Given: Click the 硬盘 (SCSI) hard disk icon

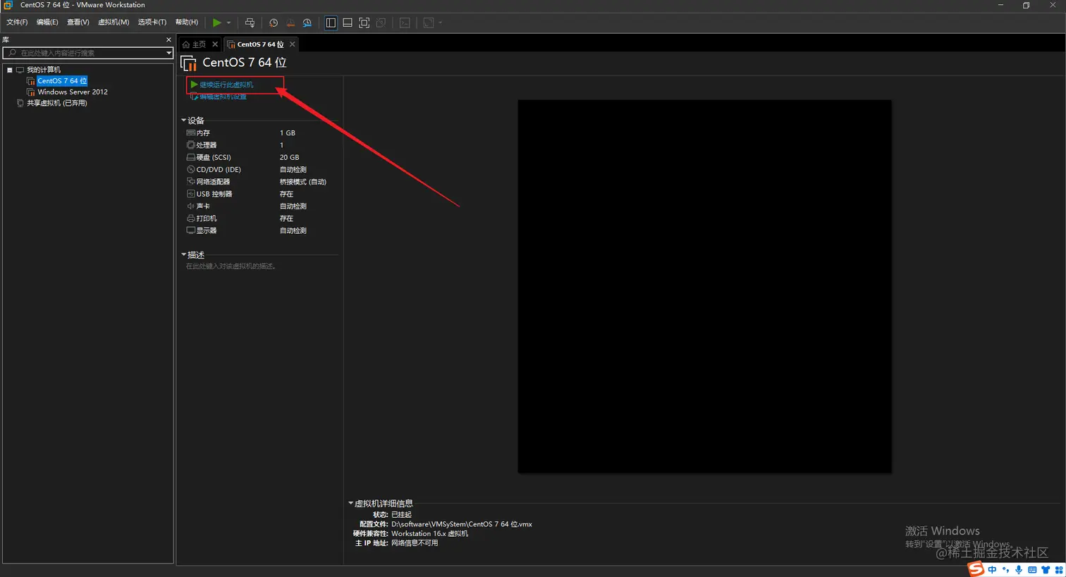Looking at the screenshot, I should [190, 157].
